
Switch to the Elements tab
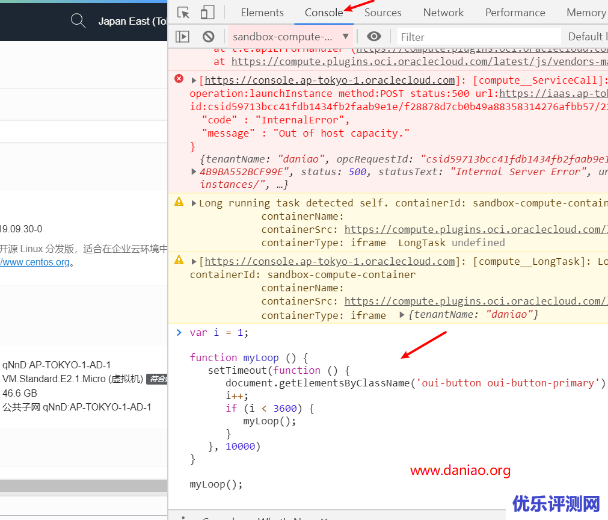coord(262,13)
